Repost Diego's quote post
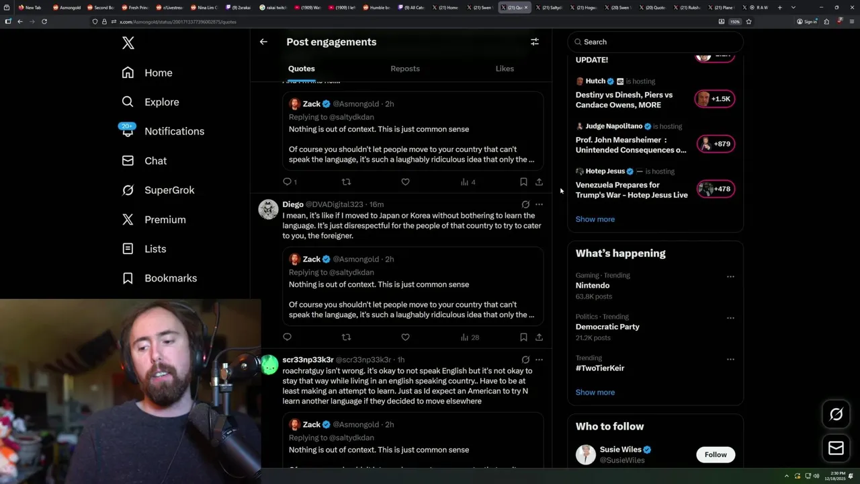Screen dimensions: 860x484 [346, 337]
